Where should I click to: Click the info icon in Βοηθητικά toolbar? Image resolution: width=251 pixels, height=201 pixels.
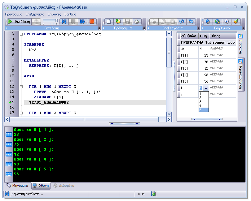point(227,22)
